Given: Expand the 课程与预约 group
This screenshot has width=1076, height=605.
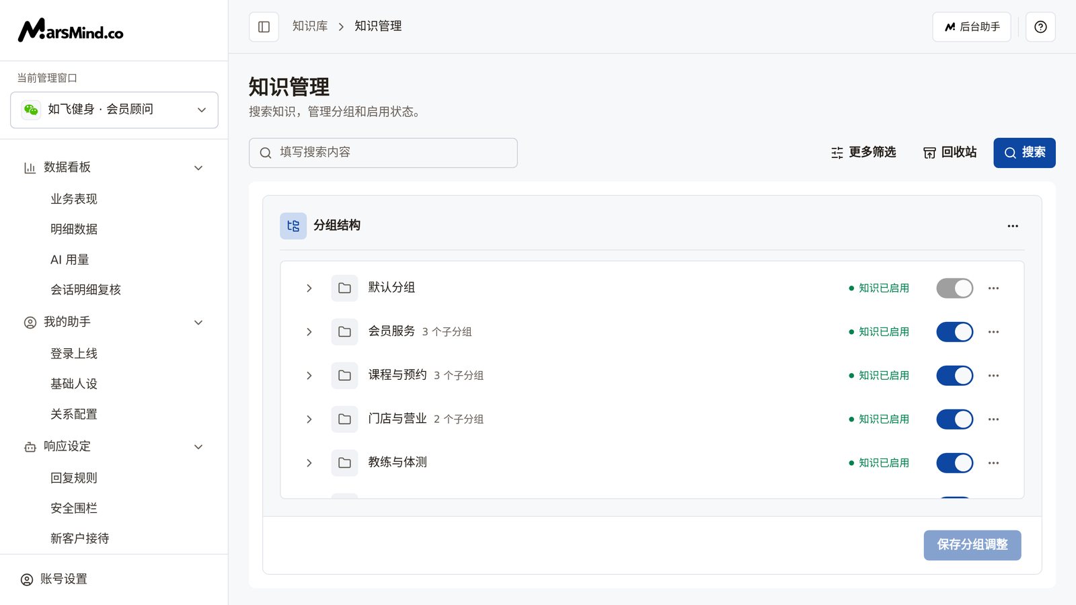Looking at the screenshot, I should point(309,376).
